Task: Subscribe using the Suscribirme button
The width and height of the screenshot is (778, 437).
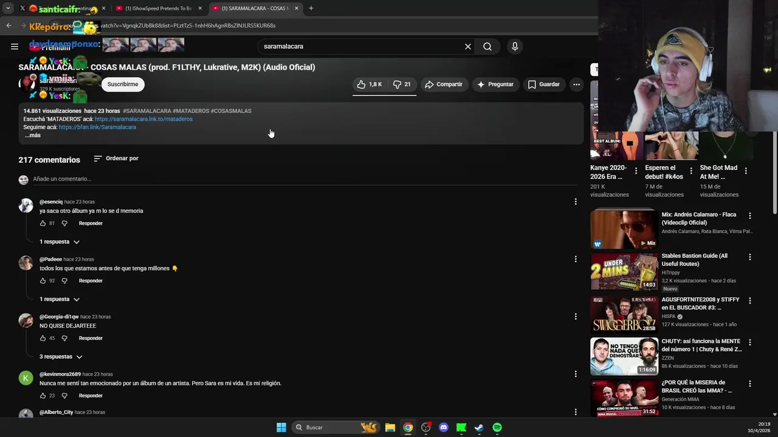Action: 123,84
